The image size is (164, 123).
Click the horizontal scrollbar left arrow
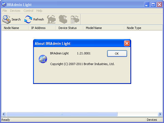[x=4, y=114]
